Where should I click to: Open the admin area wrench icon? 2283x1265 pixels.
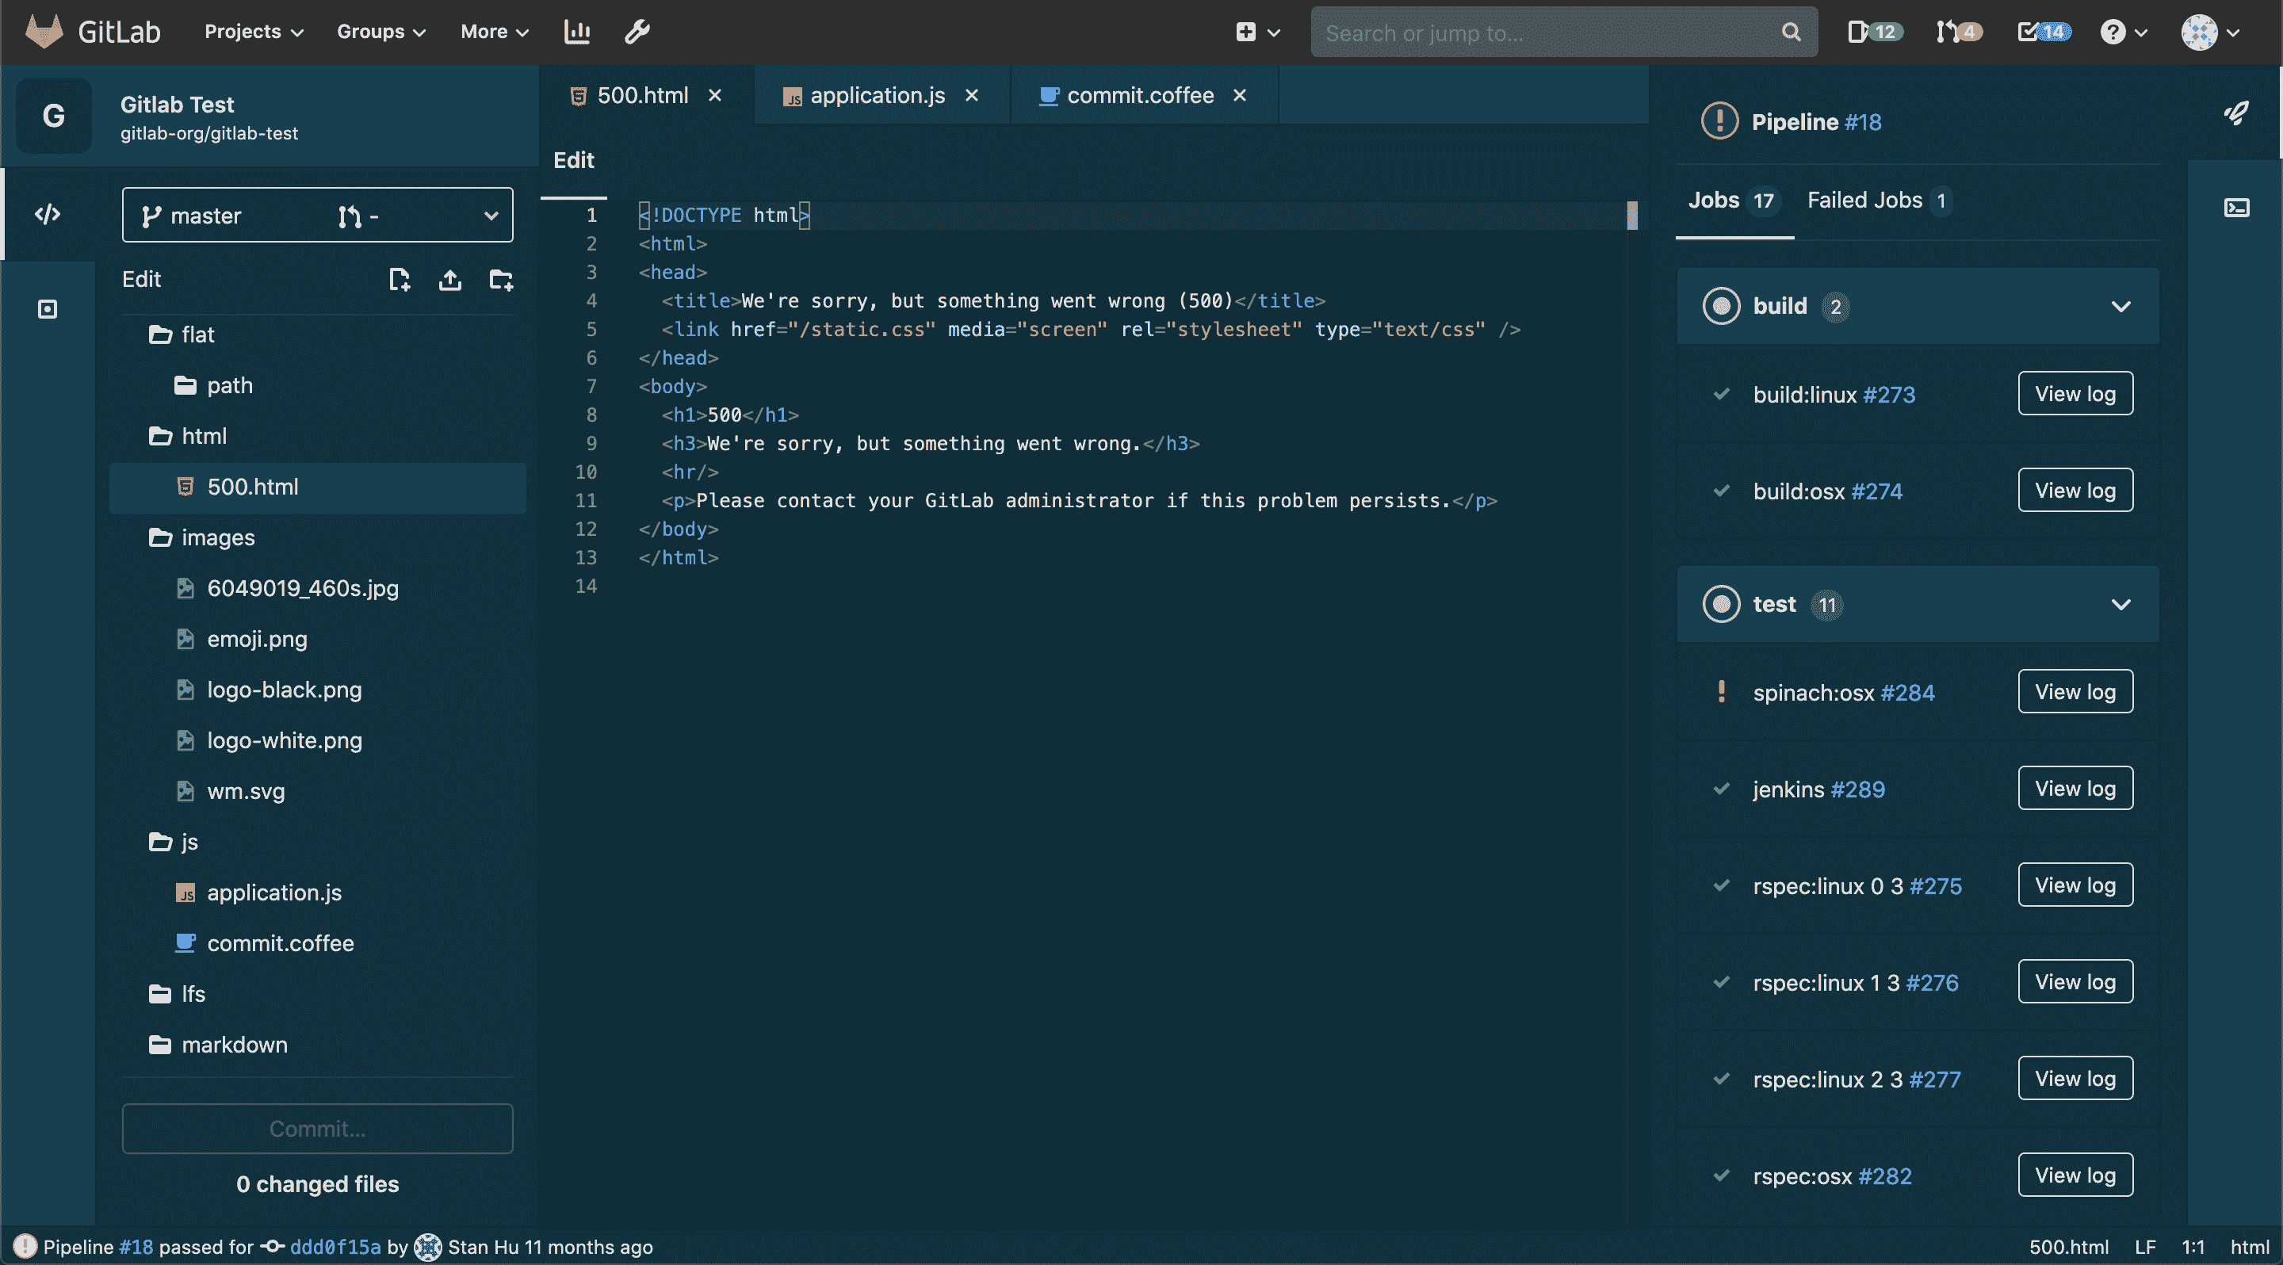click(637, 32)
